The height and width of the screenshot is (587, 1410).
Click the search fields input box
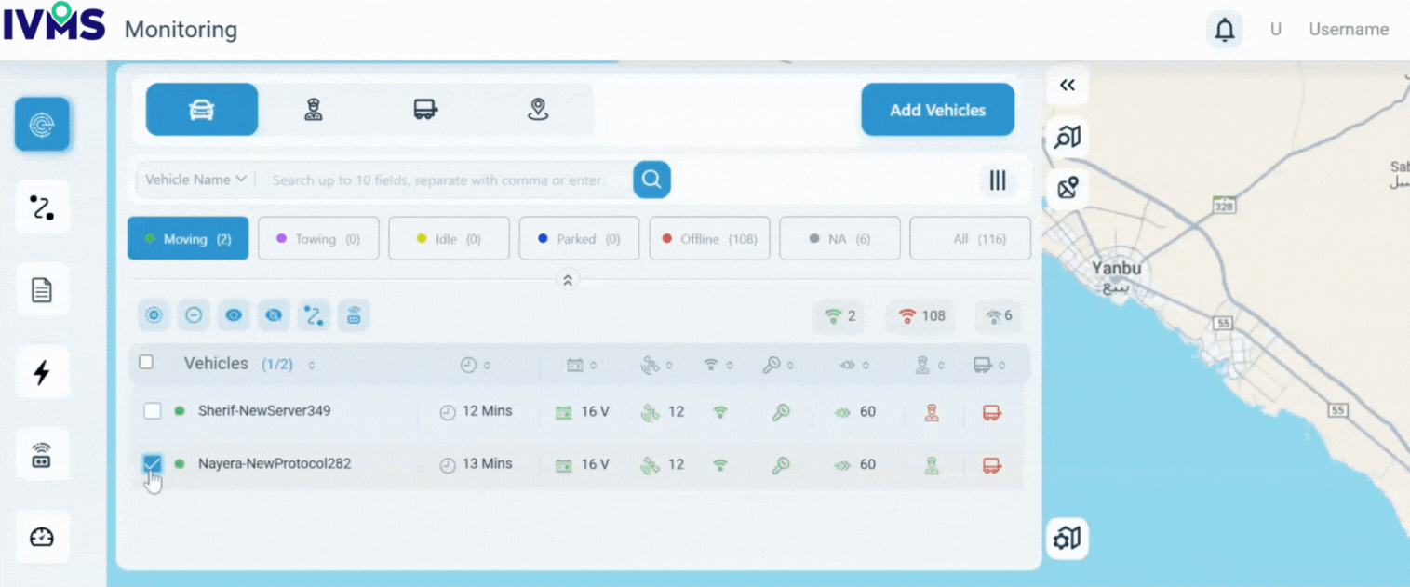coord(442,180)
